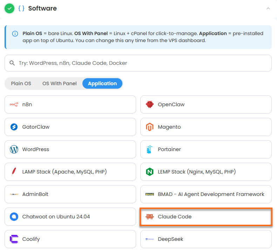
Task: Choose BMAD - AI Agent Development Framework
Action: pyautogui.click(x=206, y=194)
